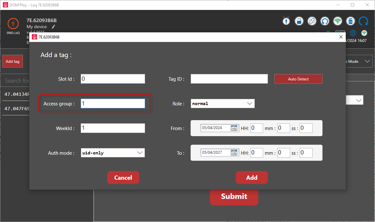This screenshot has height=222, width=375.
Task: Close the 7E.62093B6B Add a tag dialog
Action: point(341,37)
